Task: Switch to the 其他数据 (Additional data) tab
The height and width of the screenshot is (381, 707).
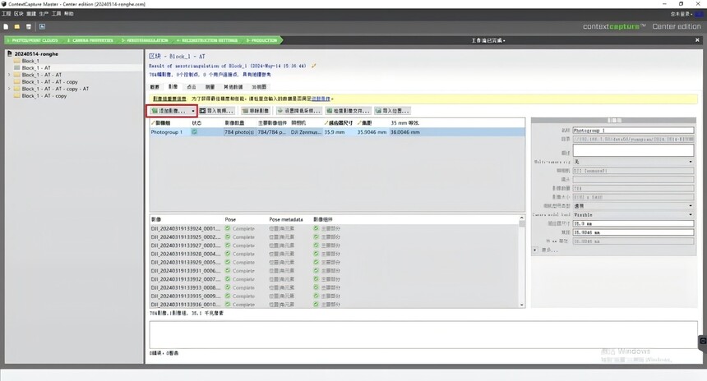Action: (233, 87)
